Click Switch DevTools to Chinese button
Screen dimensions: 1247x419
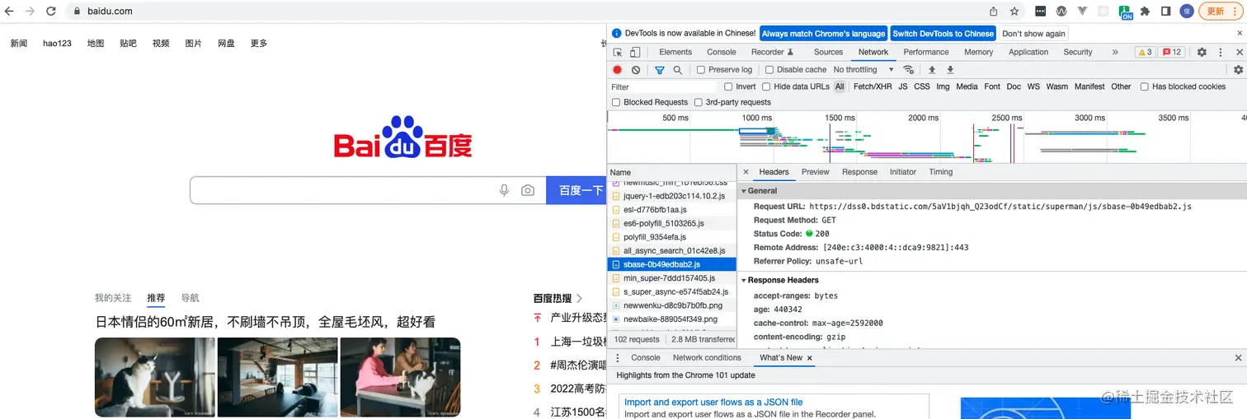tap(943, 34)
